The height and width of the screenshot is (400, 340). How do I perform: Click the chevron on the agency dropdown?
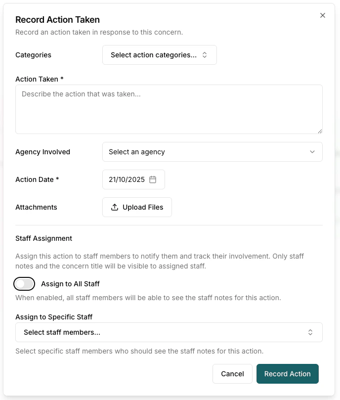[x=312, y=152]
